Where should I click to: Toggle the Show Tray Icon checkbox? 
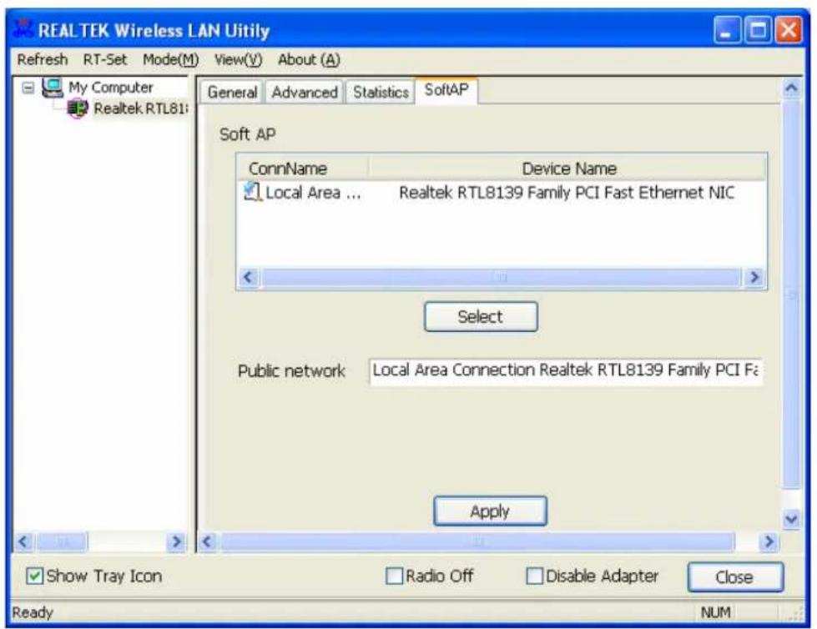(35, 576)
